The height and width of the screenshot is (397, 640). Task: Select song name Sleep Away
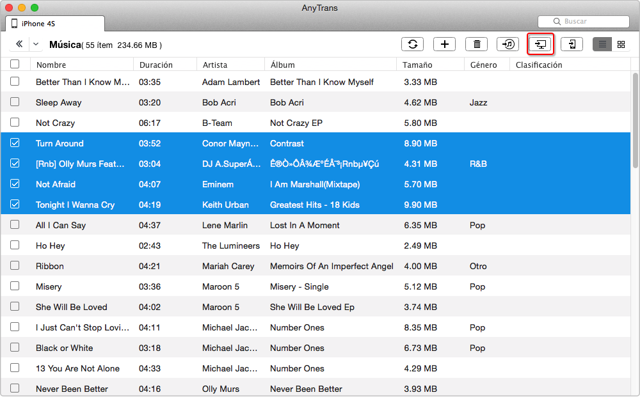coord(58,102)
